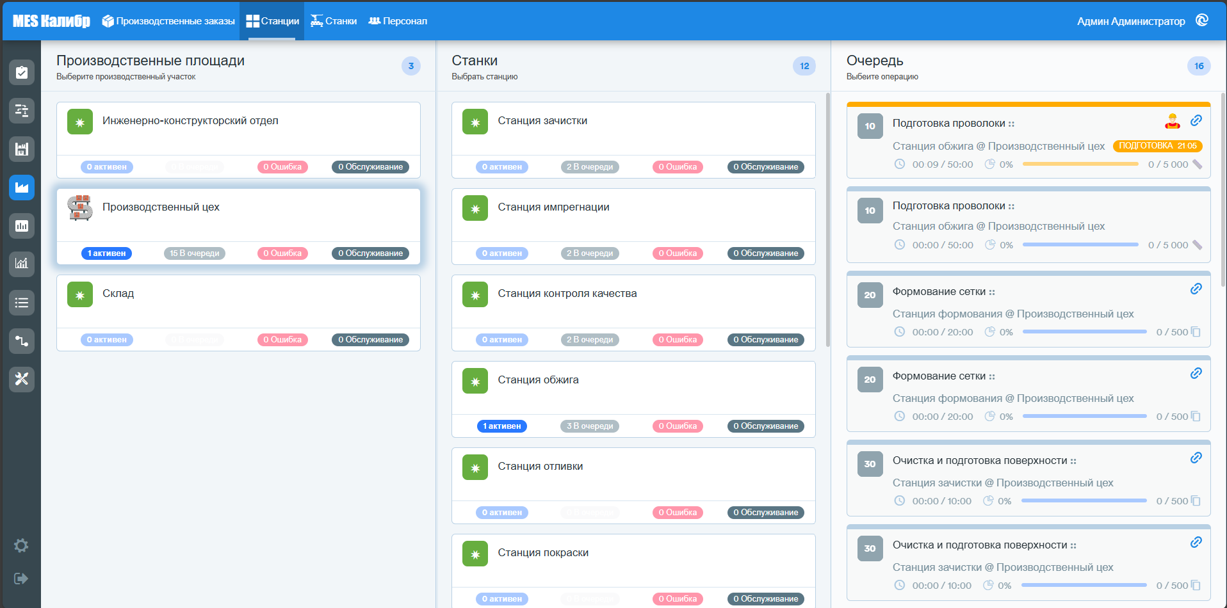Screen dimensions: 1227x608
Task: Click the scrollbar of the Станки column
Action: point(827,220)
